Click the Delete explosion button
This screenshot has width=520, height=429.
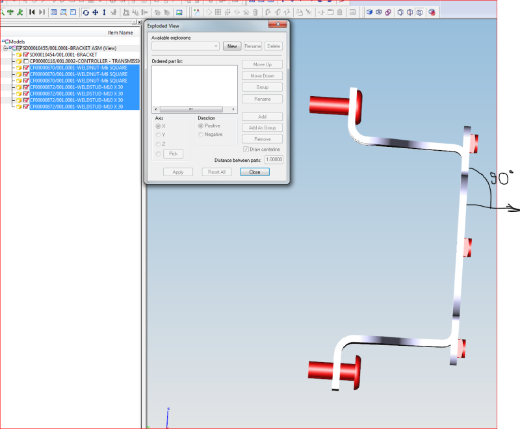(274, 46)
